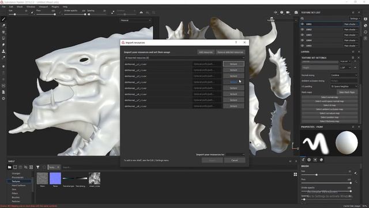
Task: Select the Hard Surfaces shelf category
Action: point(18,185)
